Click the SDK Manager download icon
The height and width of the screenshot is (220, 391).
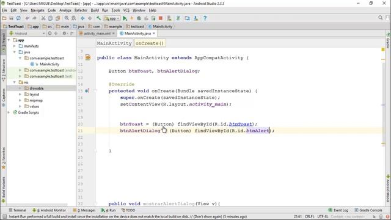pyautogui.click(x=196, y=18)
